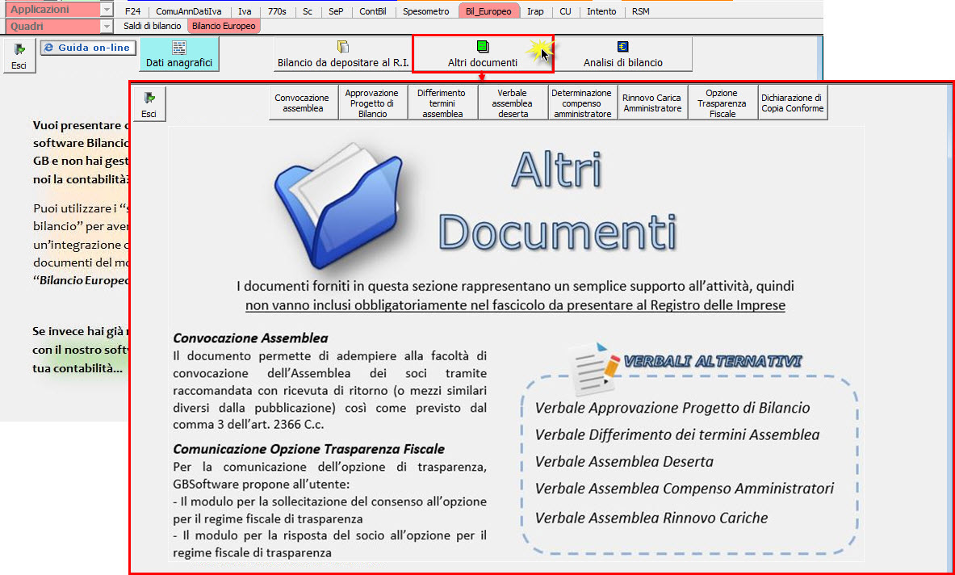Open Guida on-line help link
This screenshot has height=575, width=955.
pyautogui.click(x=88, y=48)
